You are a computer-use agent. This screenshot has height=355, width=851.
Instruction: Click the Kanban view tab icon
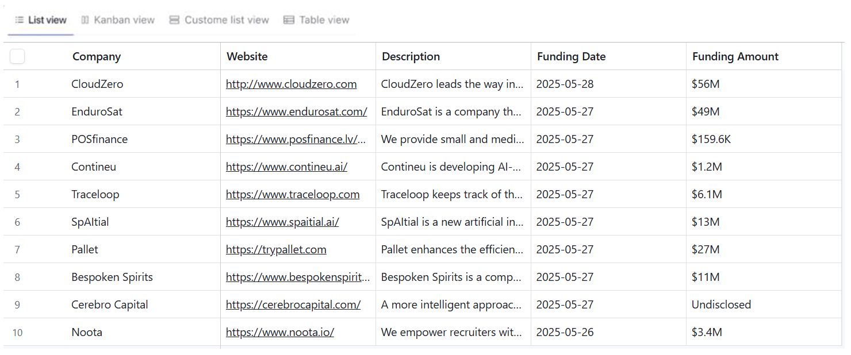point(85,20)
